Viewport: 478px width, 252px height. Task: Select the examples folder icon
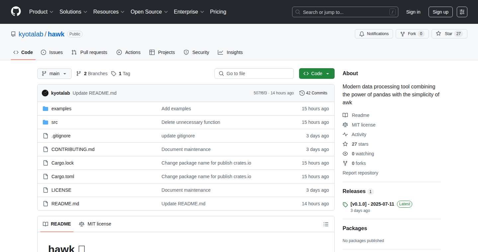click(45, 109)
